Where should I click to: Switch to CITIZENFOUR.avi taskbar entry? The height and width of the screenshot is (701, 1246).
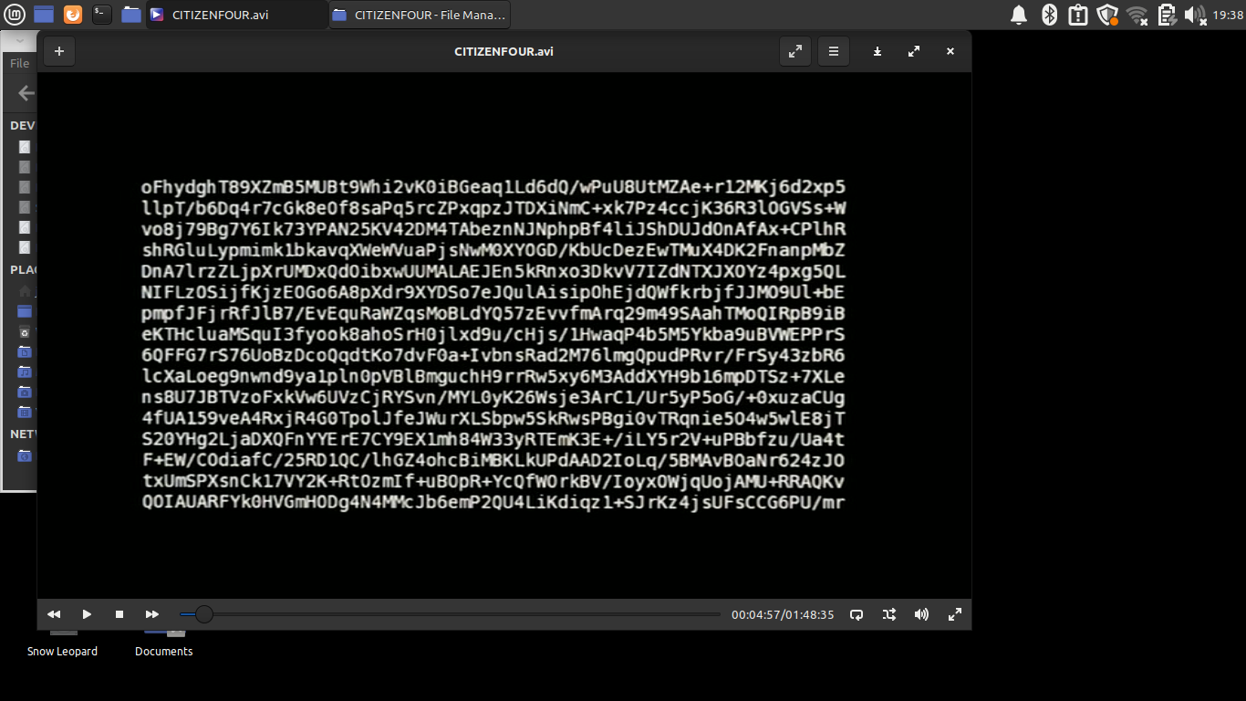(237, 15)
